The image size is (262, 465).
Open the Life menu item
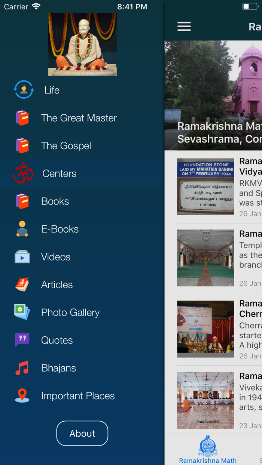click(52, 90)
